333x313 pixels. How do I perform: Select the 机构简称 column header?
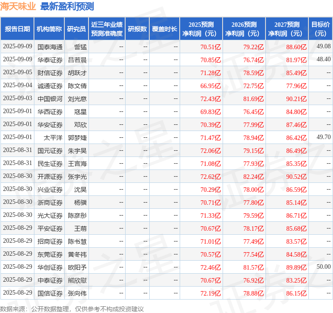coord(49,29)
